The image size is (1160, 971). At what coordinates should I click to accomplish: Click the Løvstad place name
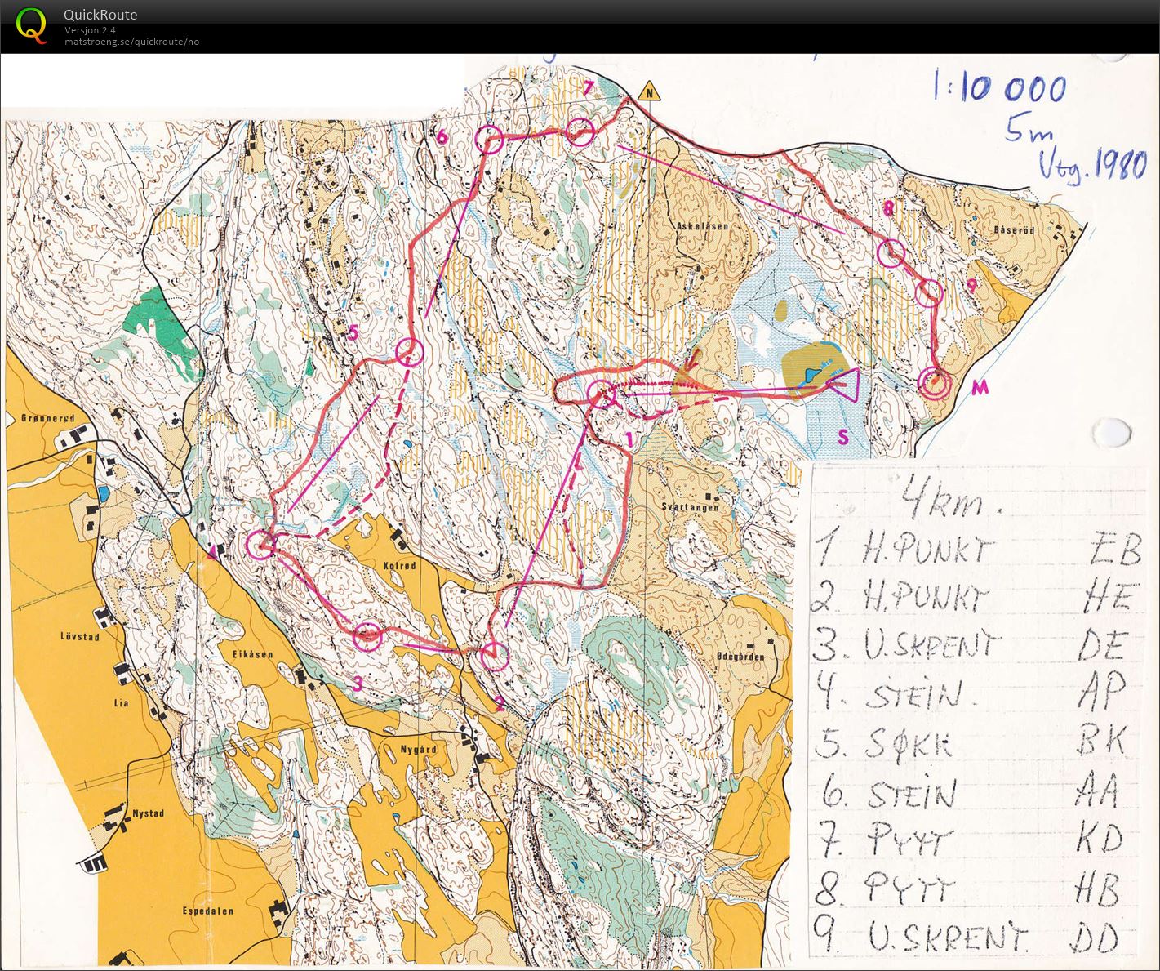click(80, 636)
